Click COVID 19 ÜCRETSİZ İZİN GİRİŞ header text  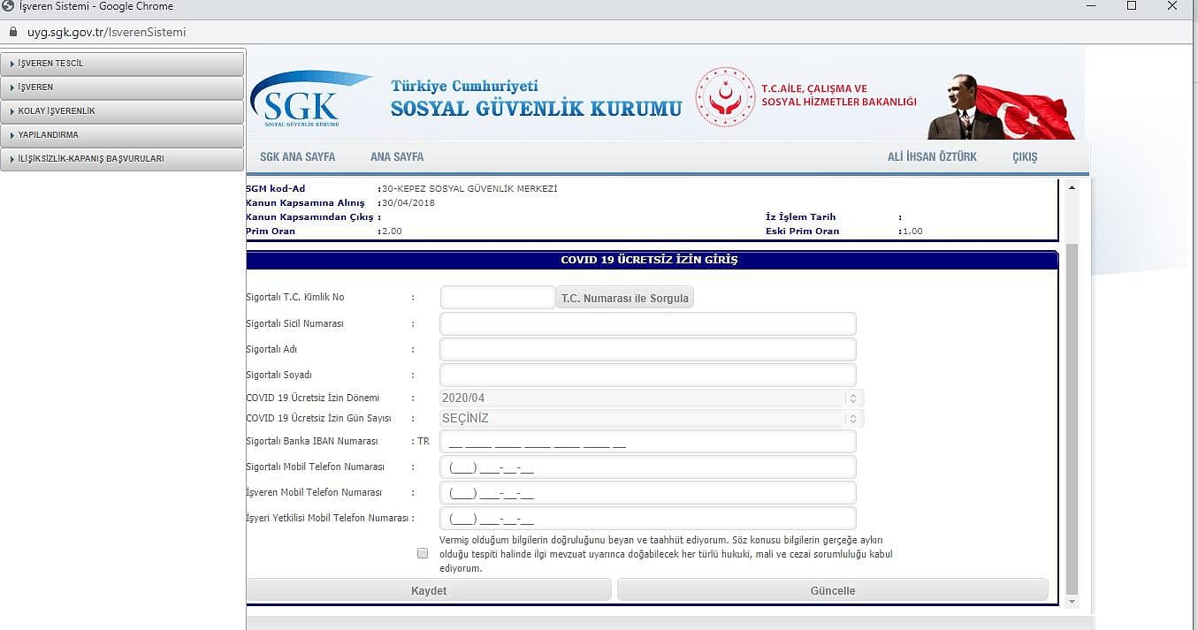point(649,260)
